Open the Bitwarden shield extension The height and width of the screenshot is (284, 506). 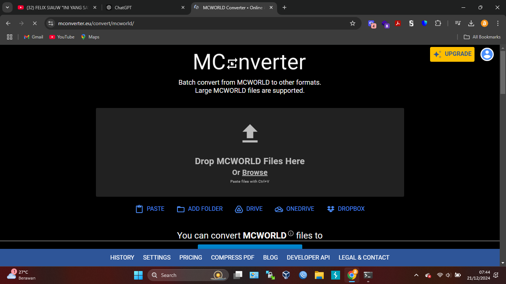point(425,23)
